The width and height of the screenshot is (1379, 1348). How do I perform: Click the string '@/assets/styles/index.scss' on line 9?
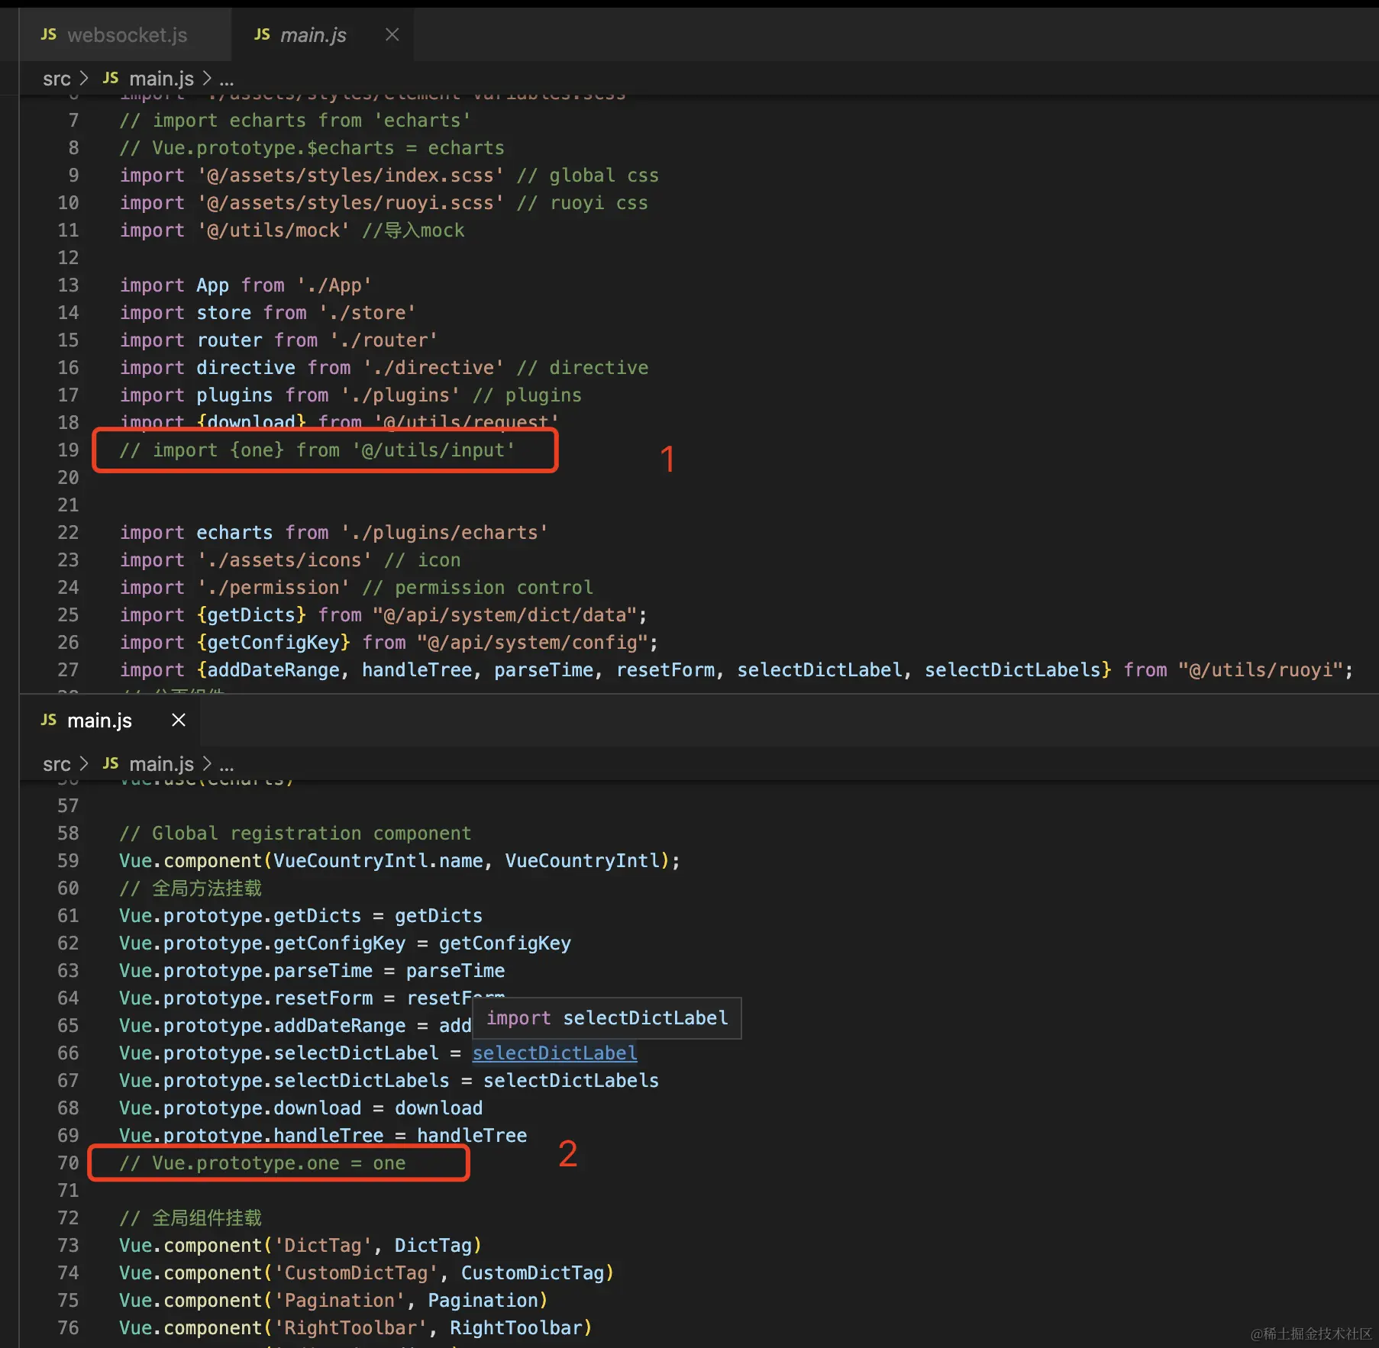click(x=350, y=176)
